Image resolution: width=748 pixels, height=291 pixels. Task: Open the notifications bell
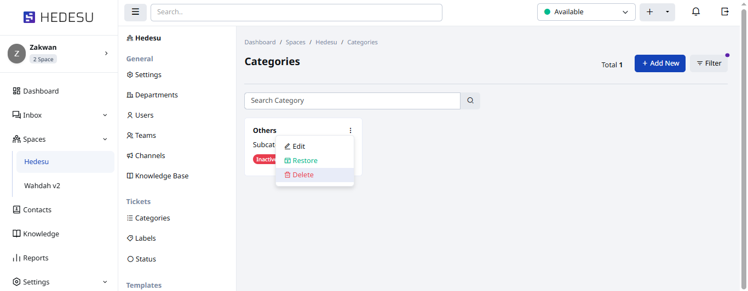(x=696, y=12)
